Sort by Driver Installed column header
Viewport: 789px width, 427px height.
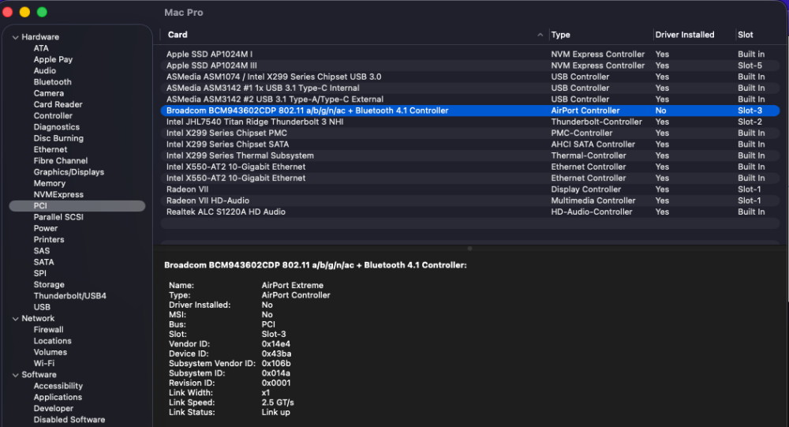684,35
